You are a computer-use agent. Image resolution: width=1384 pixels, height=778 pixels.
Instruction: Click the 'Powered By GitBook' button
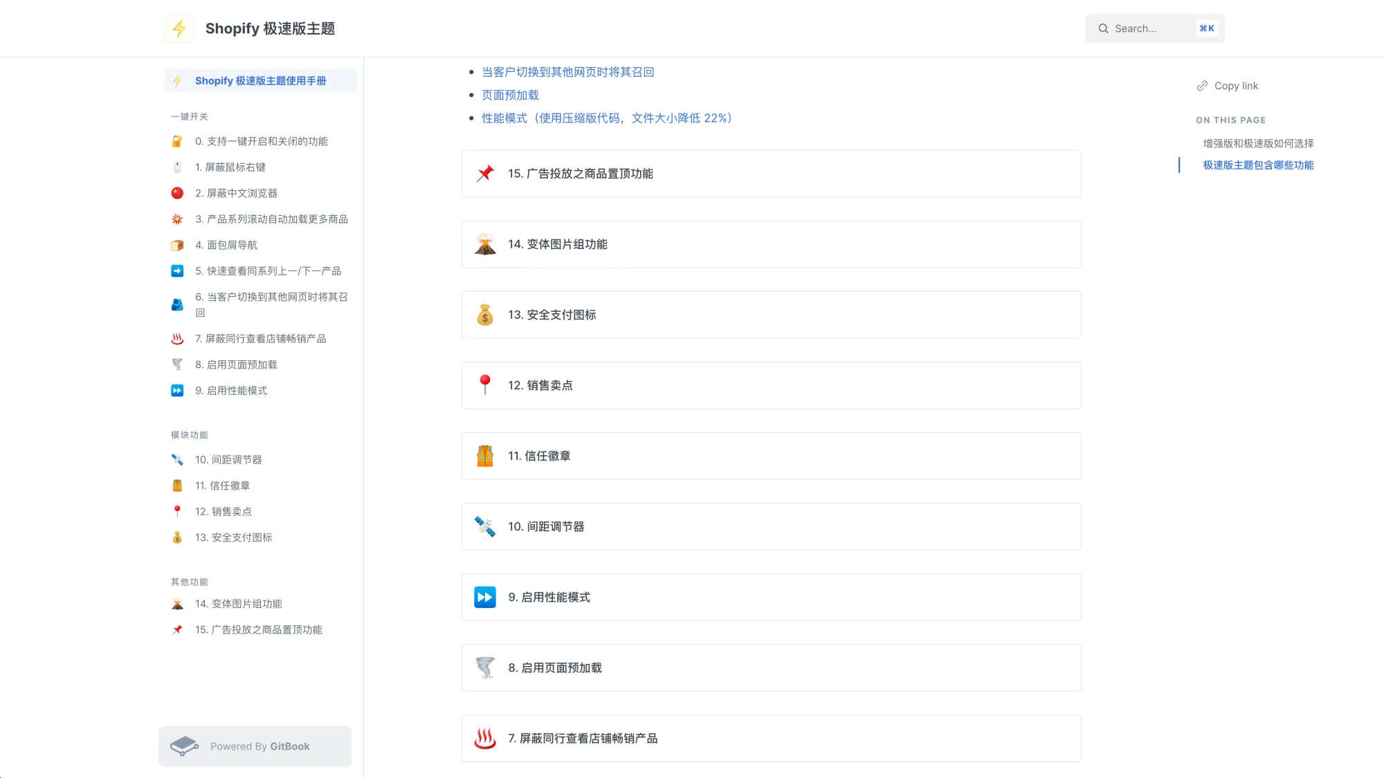point(255,746)
